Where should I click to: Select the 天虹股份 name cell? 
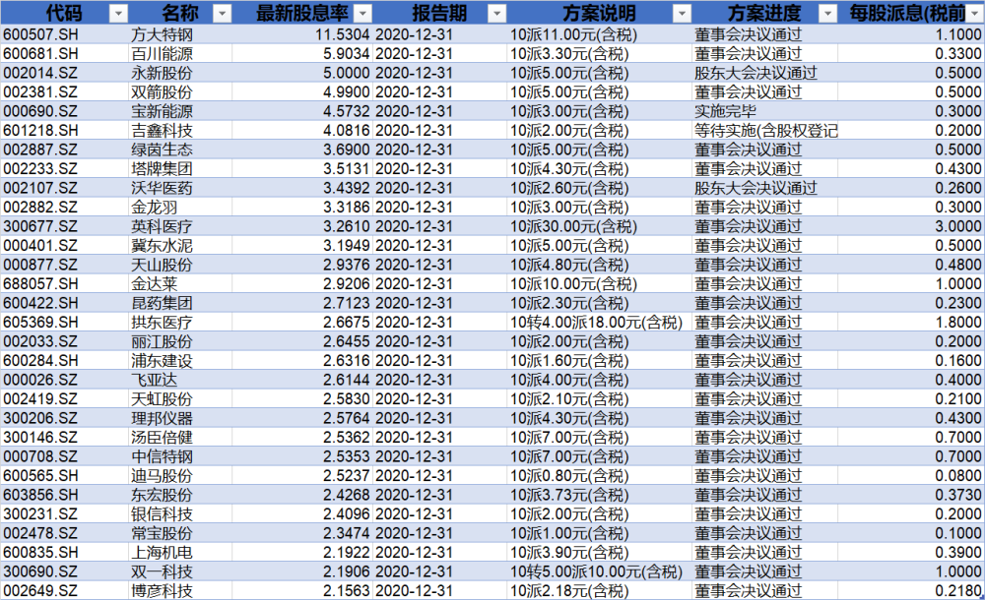click(180, 398)
